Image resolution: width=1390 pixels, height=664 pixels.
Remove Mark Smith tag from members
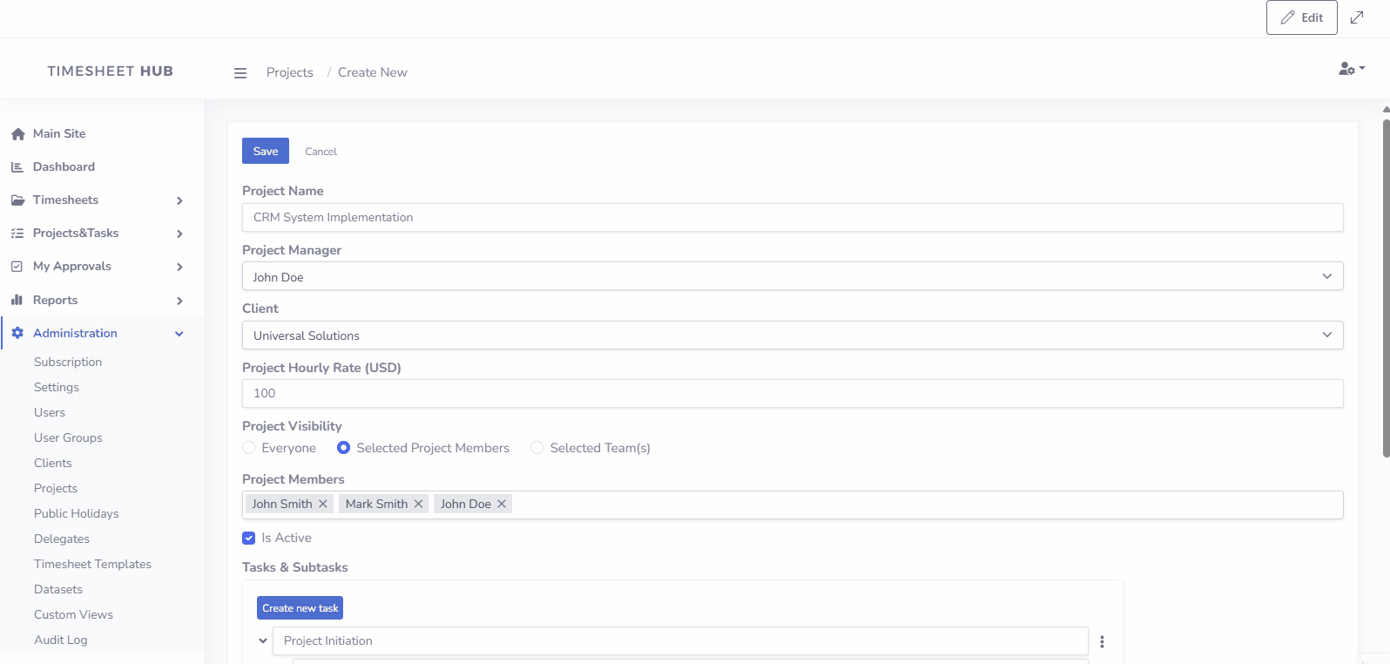point(419,504)
